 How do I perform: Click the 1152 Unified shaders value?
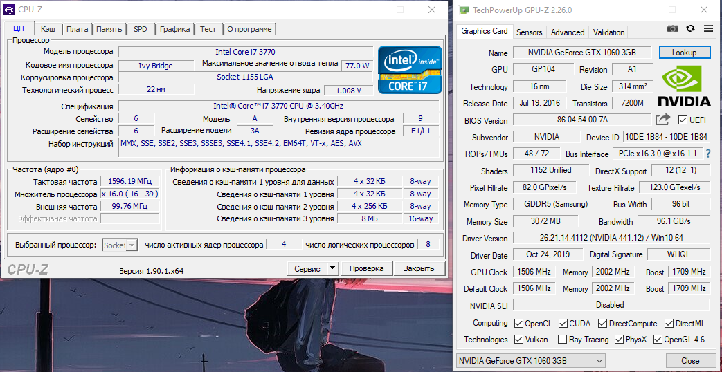point(551,170)
